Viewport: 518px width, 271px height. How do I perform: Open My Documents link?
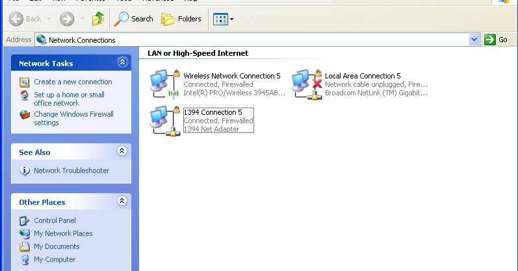click(x=57, y=246)
